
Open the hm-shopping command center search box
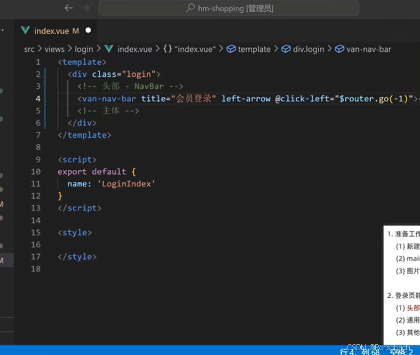(229, 9)
